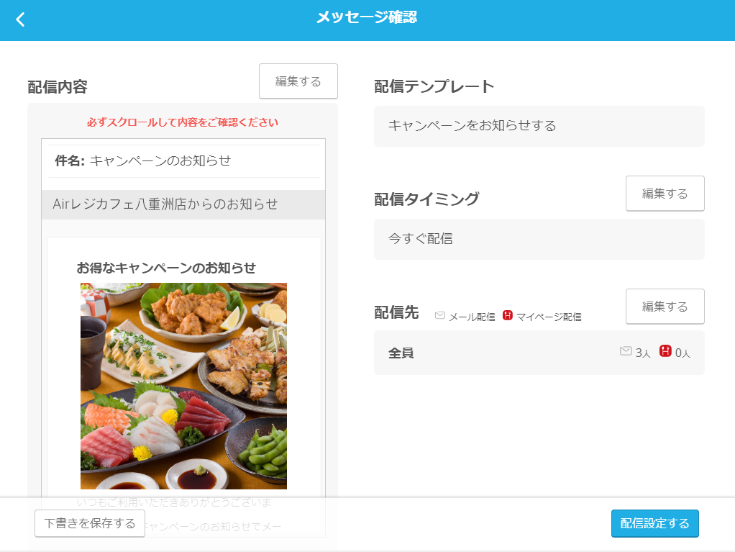Click the back arrow in the blue header
This screenshot has height=552, width=735.
(x=20, y=19)
